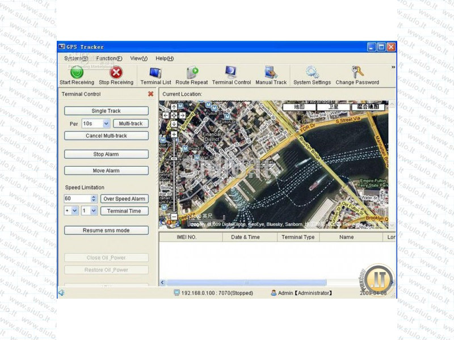Click the Over Speed Alarm button
454x340 pixels.
tap(124, 199)
